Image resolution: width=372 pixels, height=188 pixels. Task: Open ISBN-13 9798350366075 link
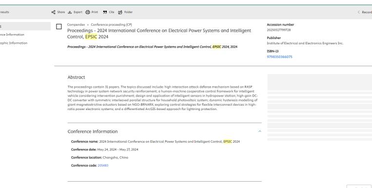(279, 57)
